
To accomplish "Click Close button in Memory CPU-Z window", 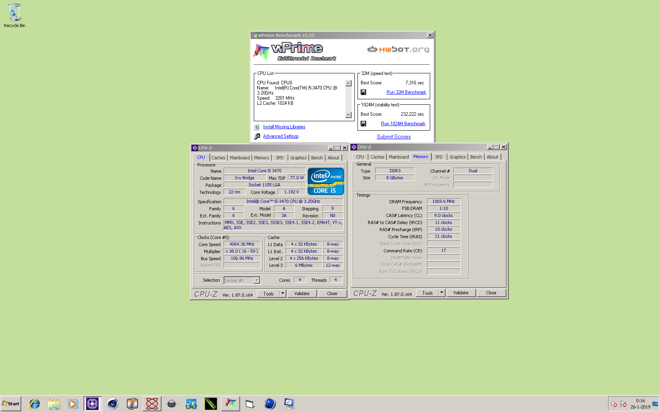I will 491,293.
